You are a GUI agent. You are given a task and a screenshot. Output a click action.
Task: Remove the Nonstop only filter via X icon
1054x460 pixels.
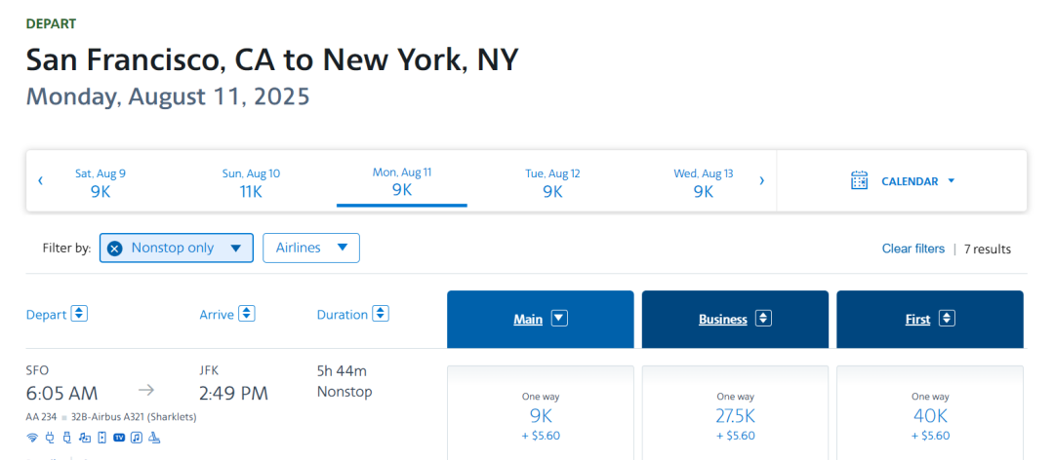tap(114, 249)
